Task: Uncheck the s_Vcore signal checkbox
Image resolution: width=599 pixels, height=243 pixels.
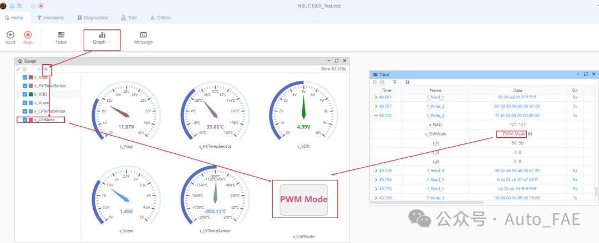Action: 25,102
